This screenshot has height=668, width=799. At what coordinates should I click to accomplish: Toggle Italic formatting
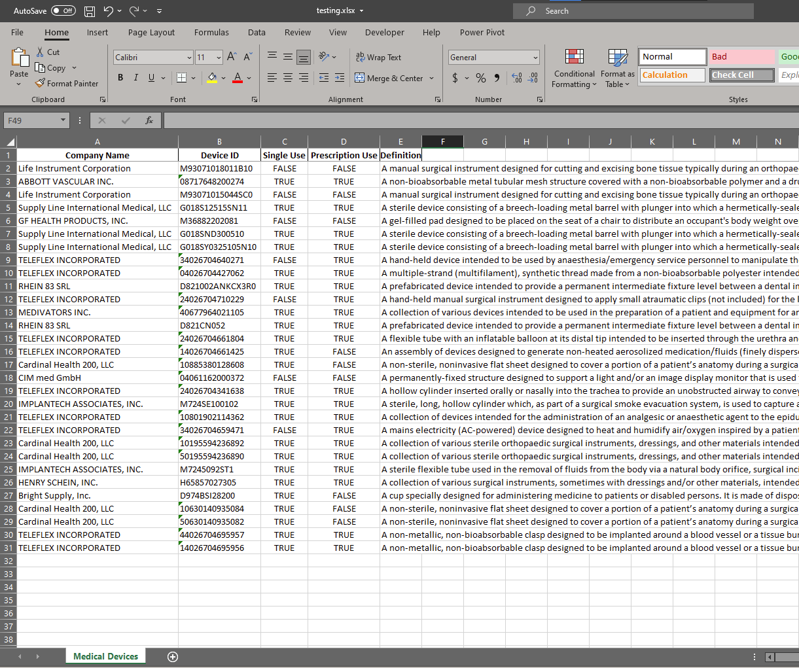[136, 78]
